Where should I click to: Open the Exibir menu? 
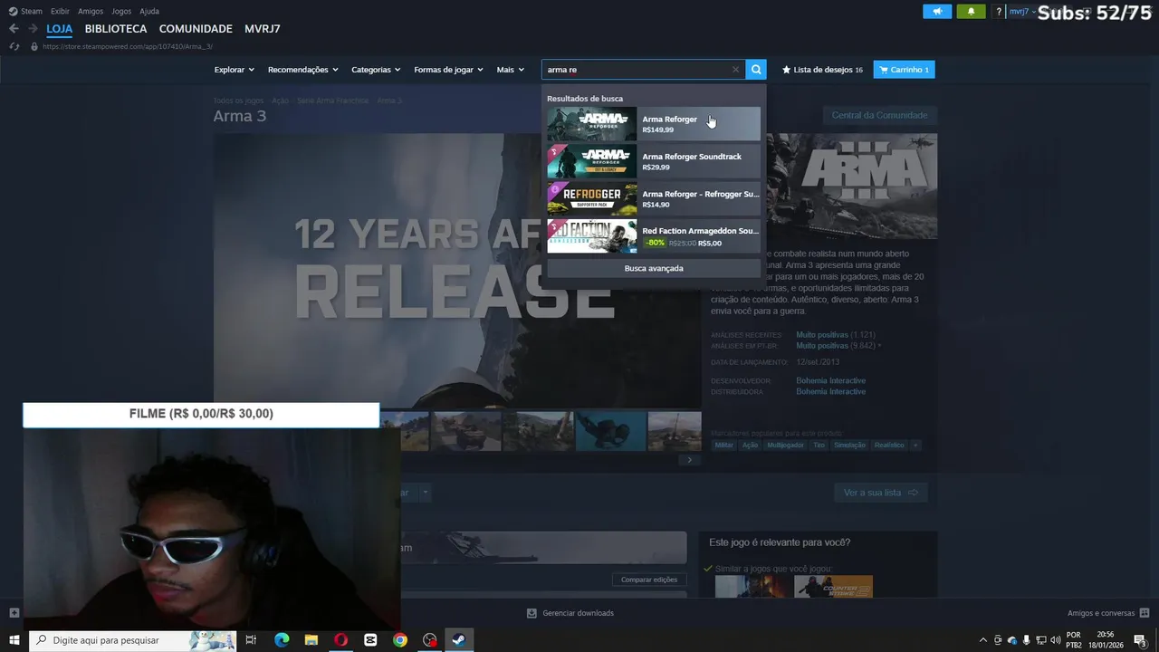coord(60,11)
